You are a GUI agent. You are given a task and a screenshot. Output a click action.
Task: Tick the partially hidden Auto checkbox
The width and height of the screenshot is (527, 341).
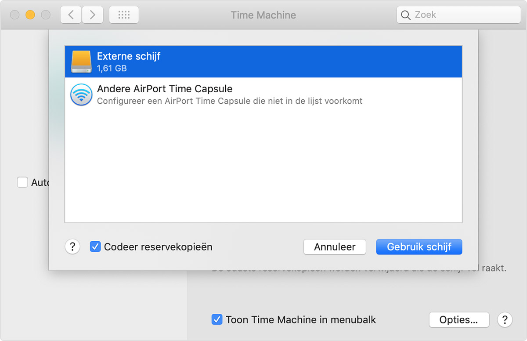tap(22, 182)
